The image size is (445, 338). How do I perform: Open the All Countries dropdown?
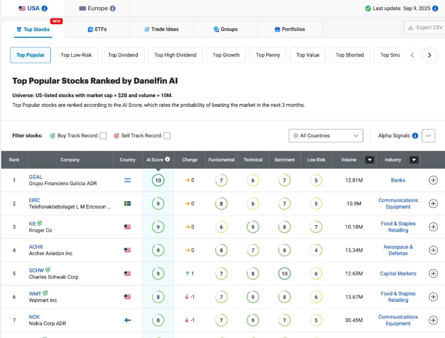pos(325,136)
